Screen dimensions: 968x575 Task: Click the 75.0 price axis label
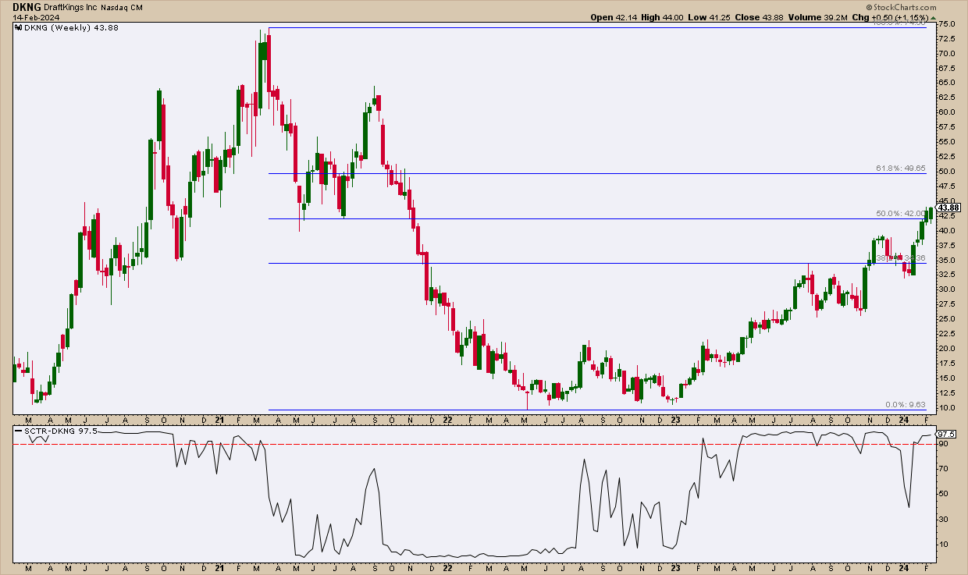(947, 24)
